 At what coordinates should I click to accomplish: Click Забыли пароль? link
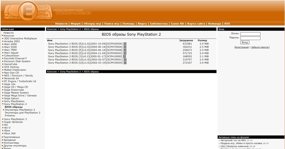tap(260, 48)
